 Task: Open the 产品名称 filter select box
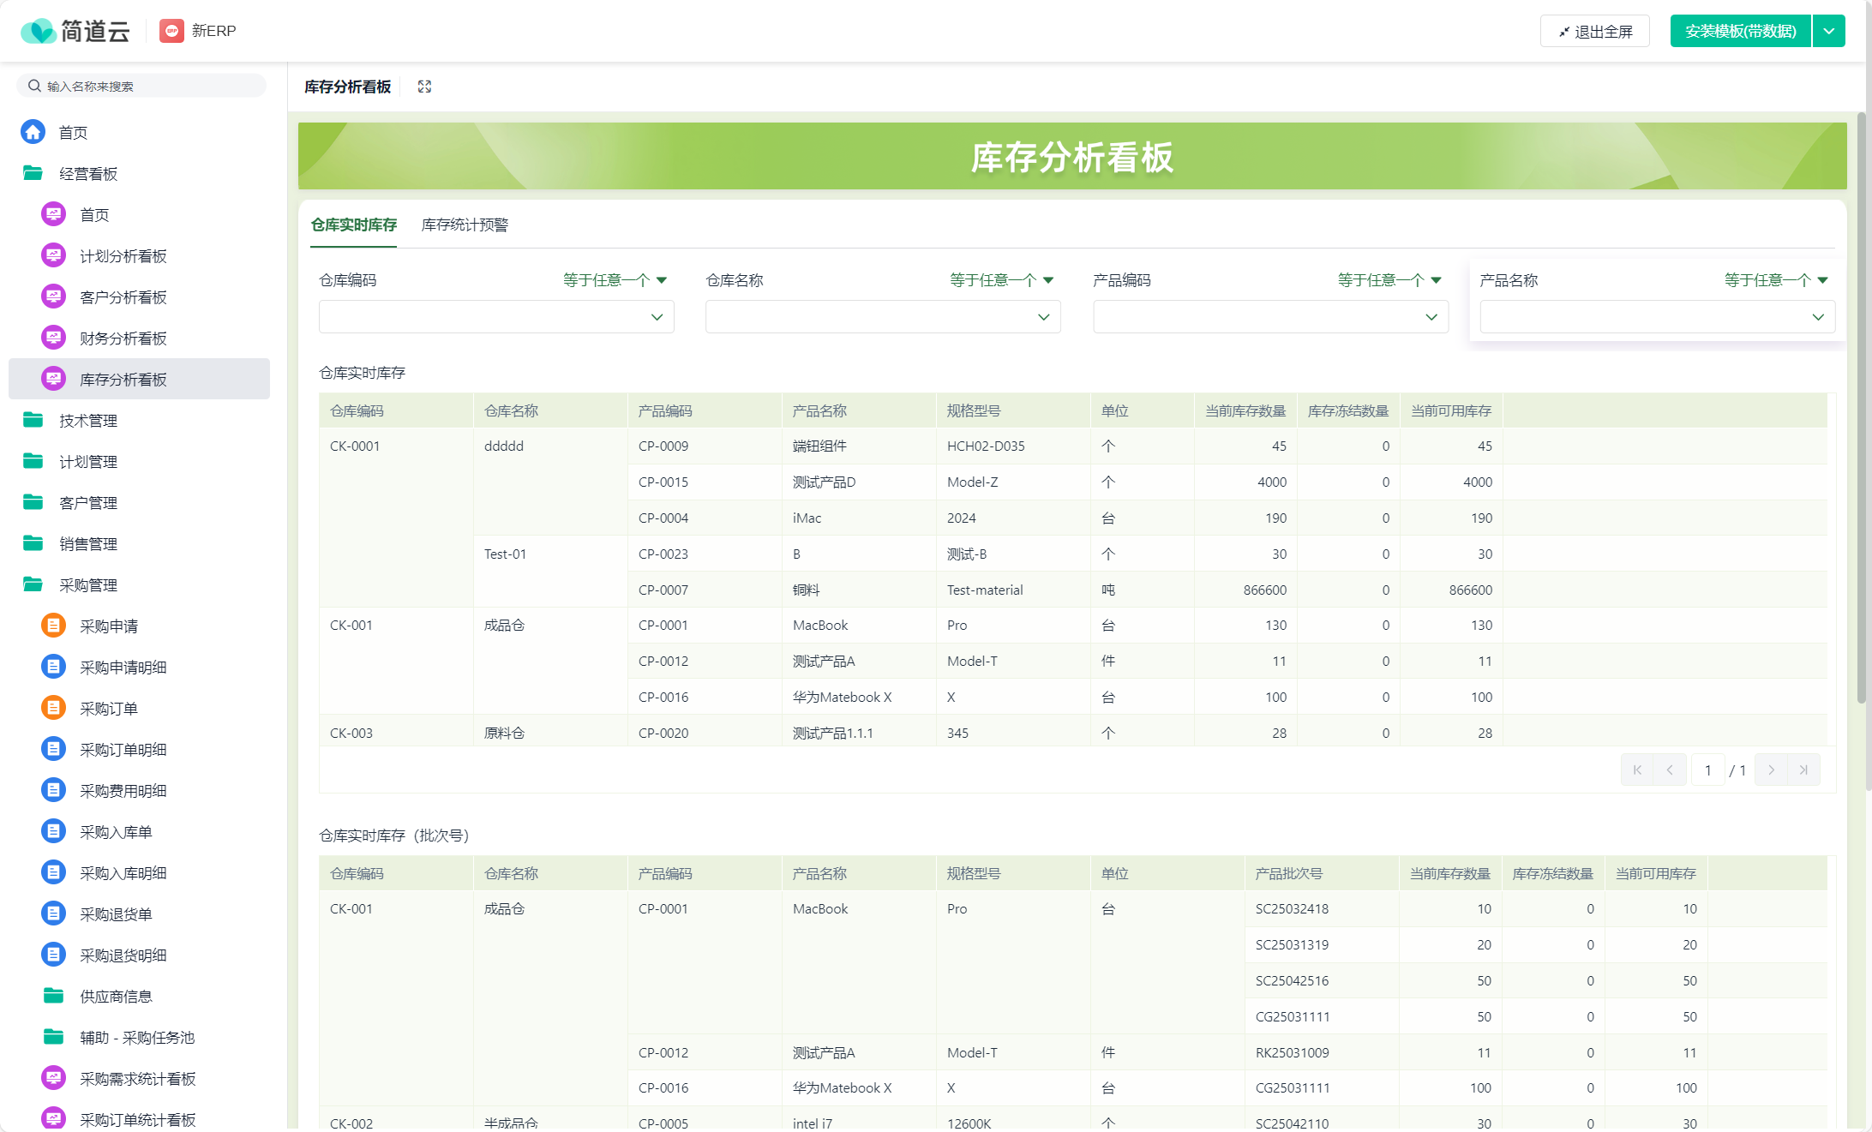click(x=1657, y=317)
